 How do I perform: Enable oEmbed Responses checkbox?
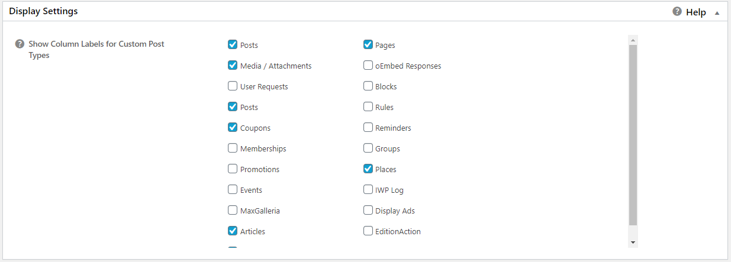(368, 66)
